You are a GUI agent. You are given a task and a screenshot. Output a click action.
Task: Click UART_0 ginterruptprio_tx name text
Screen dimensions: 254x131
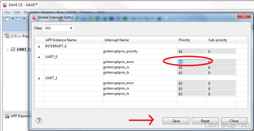116,72
